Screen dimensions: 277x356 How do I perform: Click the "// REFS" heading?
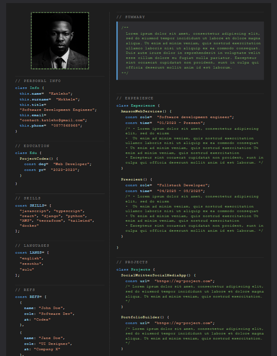[x=25, y=290]
